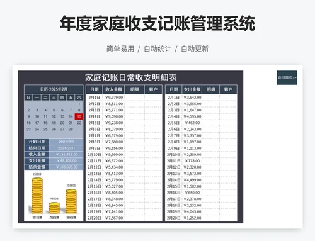This screenshot has height=241, width=315.
Task: Select income cell ¥6,579.00
Action: coord(113,135)
